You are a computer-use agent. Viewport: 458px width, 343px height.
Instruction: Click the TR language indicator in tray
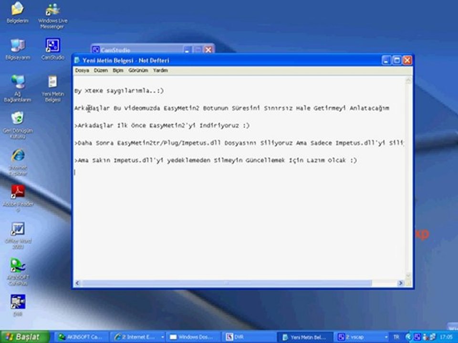[396, 337]
